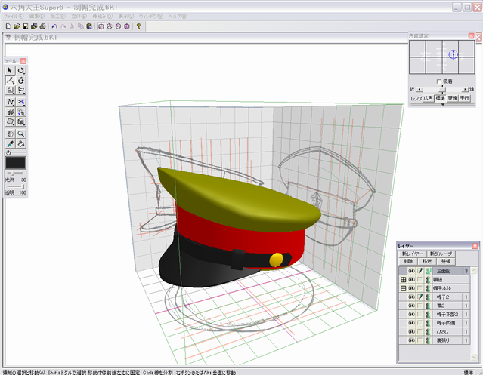Viewport: 483px width, 375px height.
Task: Expand the 顎紐 layer group
Action: (x=403, y=280)
